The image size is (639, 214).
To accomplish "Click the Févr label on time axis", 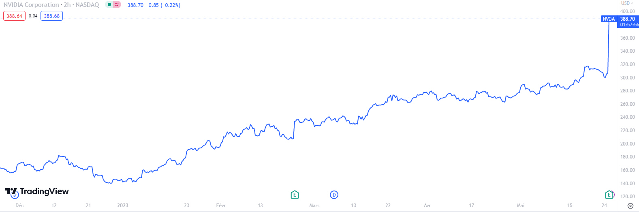I will click(x=221, y=205).
